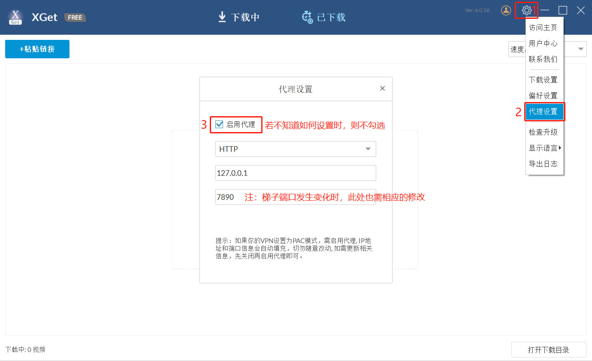The image size is (592, 361).
Task: Expand the 显示语言 submenu
Action: [x=544, y=148]
